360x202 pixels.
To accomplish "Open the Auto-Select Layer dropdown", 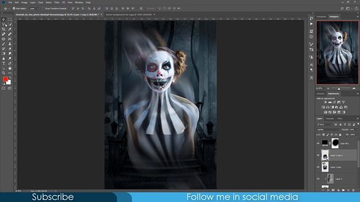I will tap(34, 8).
